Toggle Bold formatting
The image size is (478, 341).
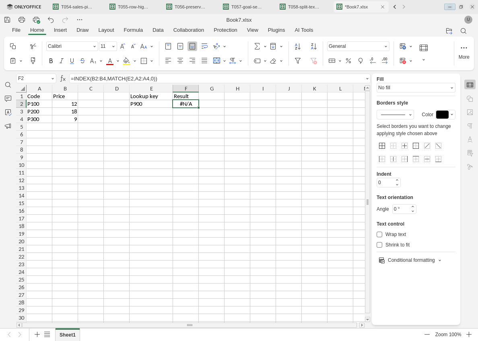point(51,61)
